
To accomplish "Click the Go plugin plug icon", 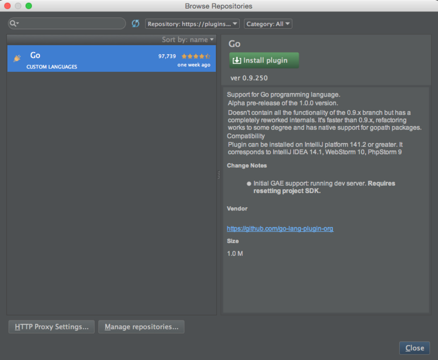I will pyautogui.click(x=17, y=58).
